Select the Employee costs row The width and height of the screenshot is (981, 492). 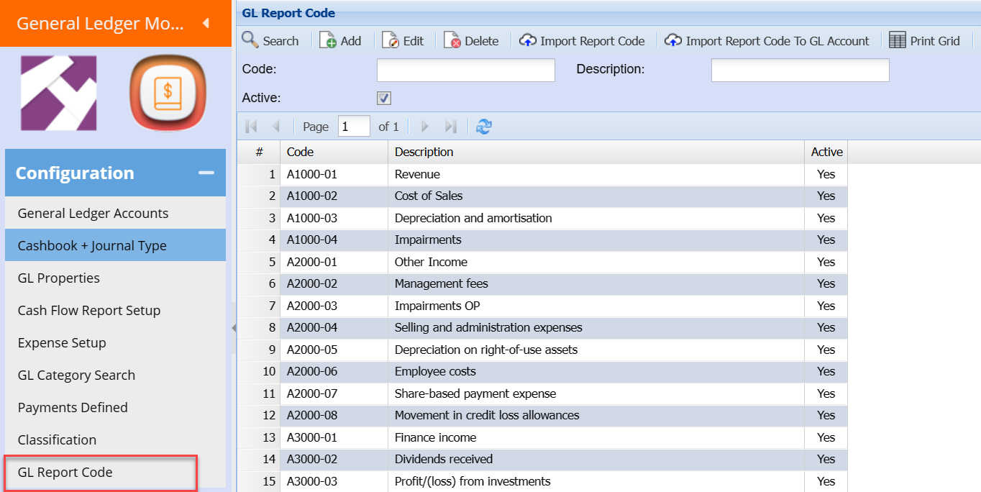pyautogui.click(x=435, y=371)
